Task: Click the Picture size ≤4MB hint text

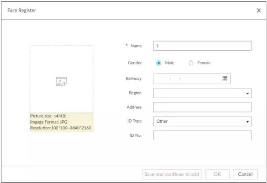Action: coord(48,116)
